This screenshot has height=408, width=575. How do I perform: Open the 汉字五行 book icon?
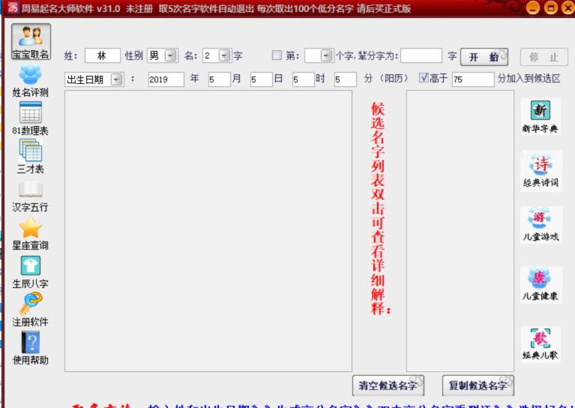point(31,197)
